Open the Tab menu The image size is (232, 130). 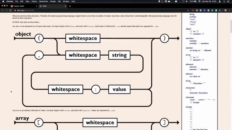59,1
